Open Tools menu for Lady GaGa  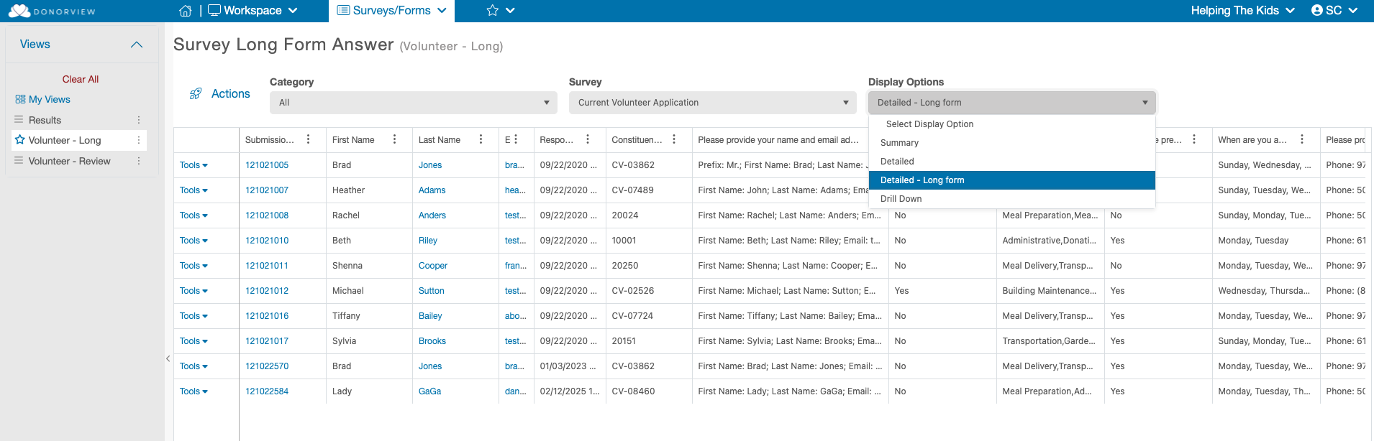point(194,391)
